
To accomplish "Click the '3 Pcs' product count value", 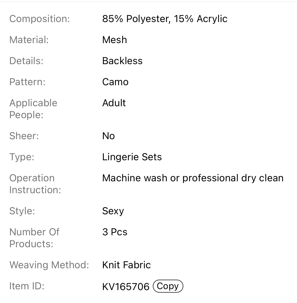I will click(x=115, y=232).
